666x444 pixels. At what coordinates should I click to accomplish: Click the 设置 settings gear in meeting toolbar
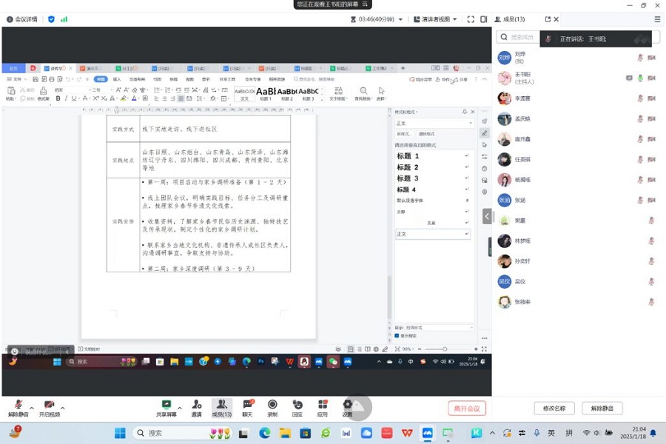[x=347, y=406]
